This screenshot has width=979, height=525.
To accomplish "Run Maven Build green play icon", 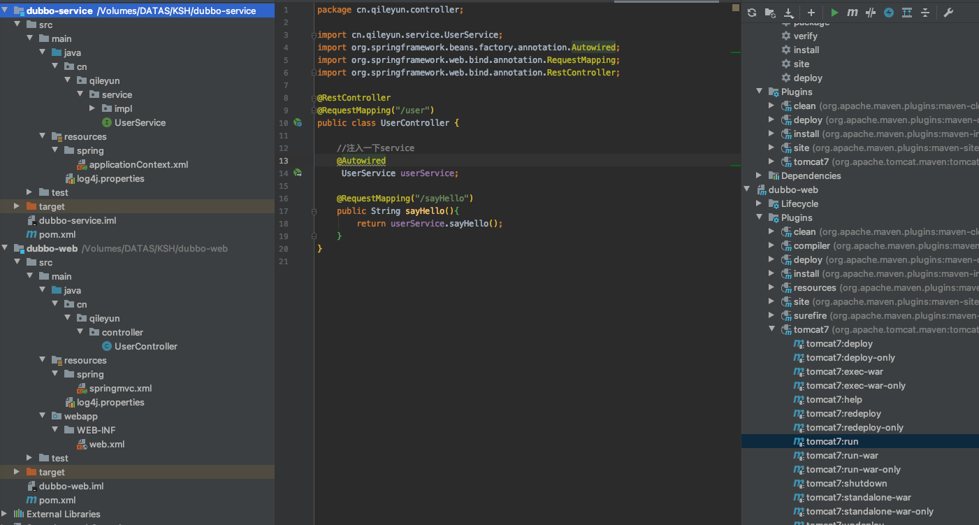I will [834, 13].
